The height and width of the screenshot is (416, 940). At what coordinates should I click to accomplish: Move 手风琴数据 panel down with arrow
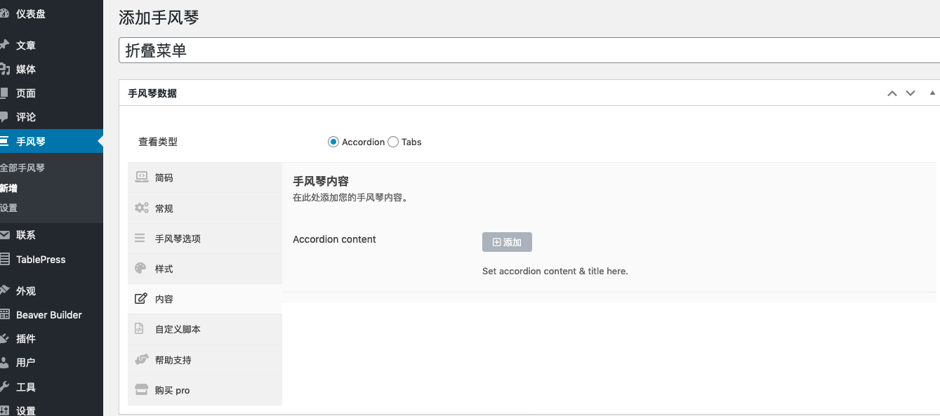click(x=911, y=93)
